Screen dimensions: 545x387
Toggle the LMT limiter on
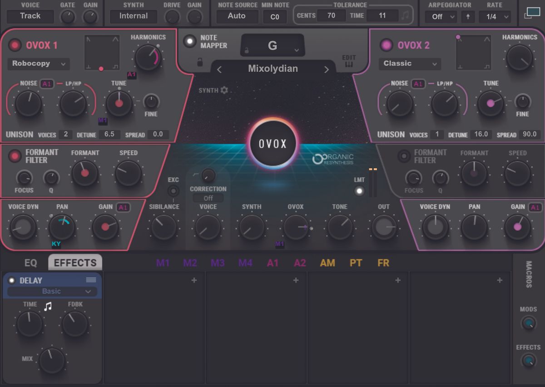tap(359, 191)
